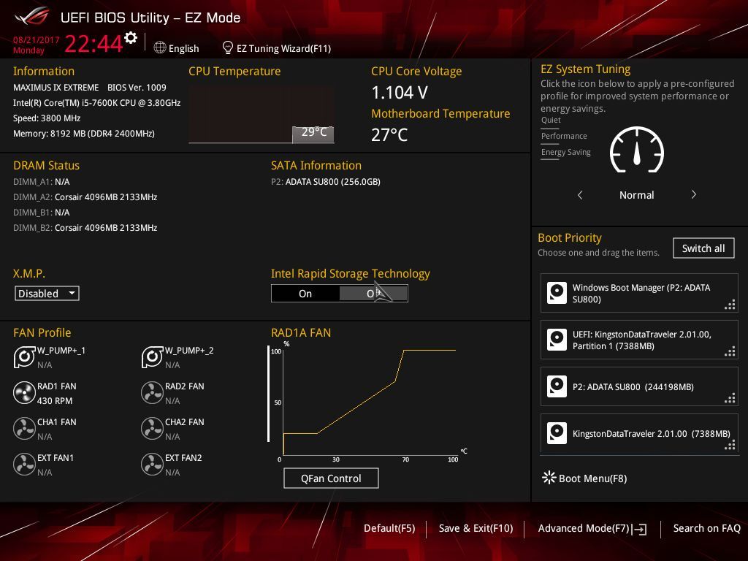Screen dimensions: 748x561
Task: Select Windows Boot Manager boot entry
Action: 639,293
